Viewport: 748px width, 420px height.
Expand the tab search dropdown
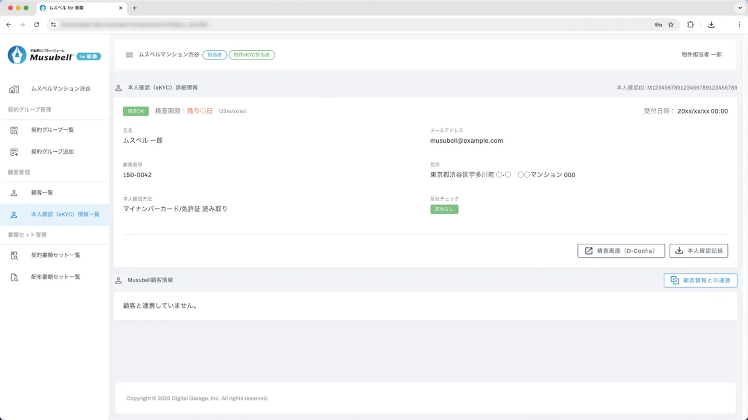740,8
